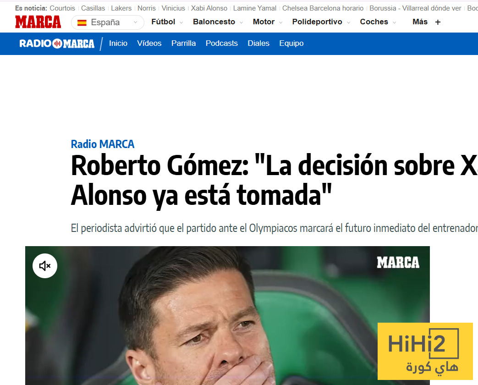This screenshot has width=478, height=385.
Task: Expand the Baloncesto menu
Action: (218, 22)
